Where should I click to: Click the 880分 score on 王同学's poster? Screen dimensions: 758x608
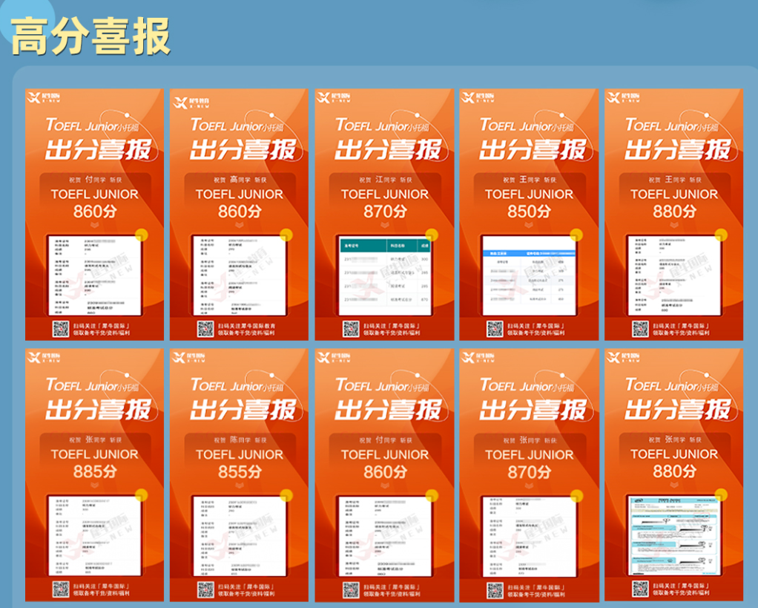(674, 212)
